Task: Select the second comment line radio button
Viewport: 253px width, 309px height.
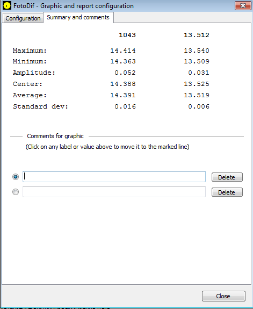Action: (16, 192)
